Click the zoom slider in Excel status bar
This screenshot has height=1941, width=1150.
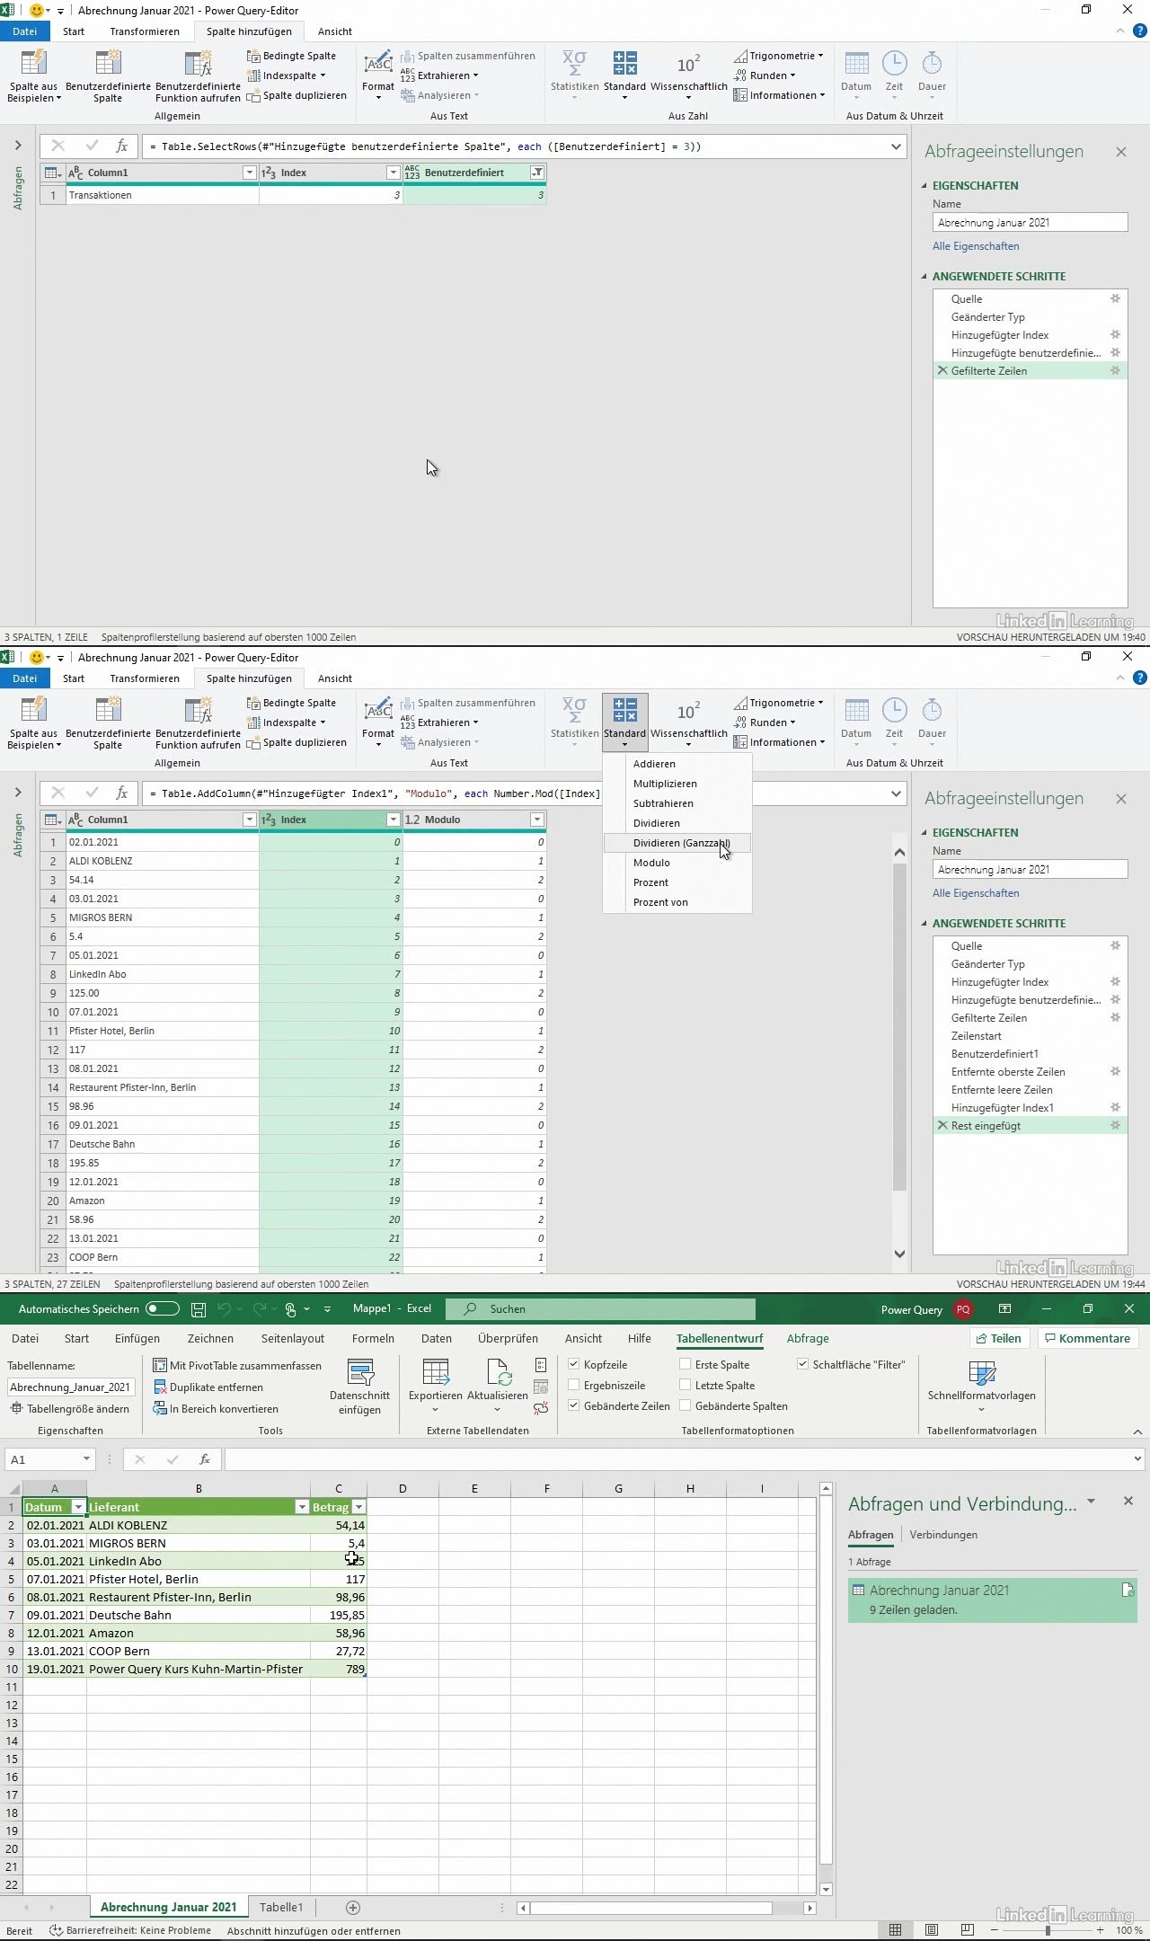1047,1930
